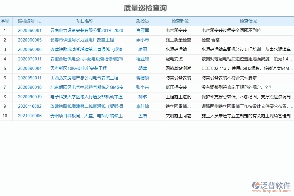Open inspection record 2020060005
This screenshot has width=294, height=196.
pyautogui.click(x=29, y=40)
